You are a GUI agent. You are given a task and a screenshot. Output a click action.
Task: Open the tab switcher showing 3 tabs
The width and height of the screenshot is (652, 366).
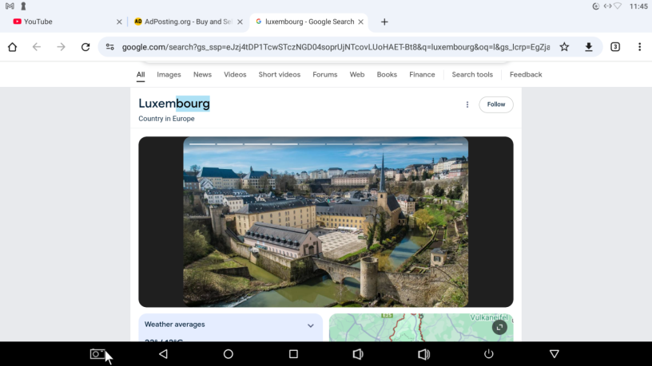coord(615,47)
